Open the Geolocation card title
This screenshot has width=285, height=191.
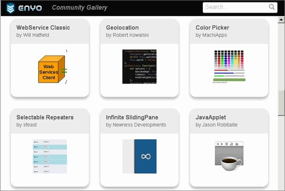click(x=122, y=28)
